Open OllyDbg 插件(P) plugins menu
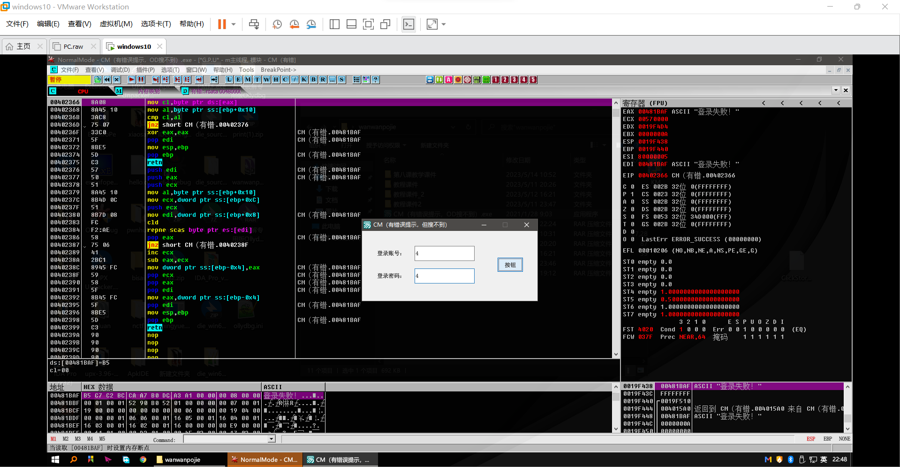 tap(145, 70)
